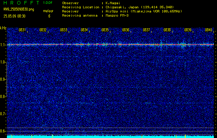
Task: Click the version number 1.00f
Action: click(48, 3)
